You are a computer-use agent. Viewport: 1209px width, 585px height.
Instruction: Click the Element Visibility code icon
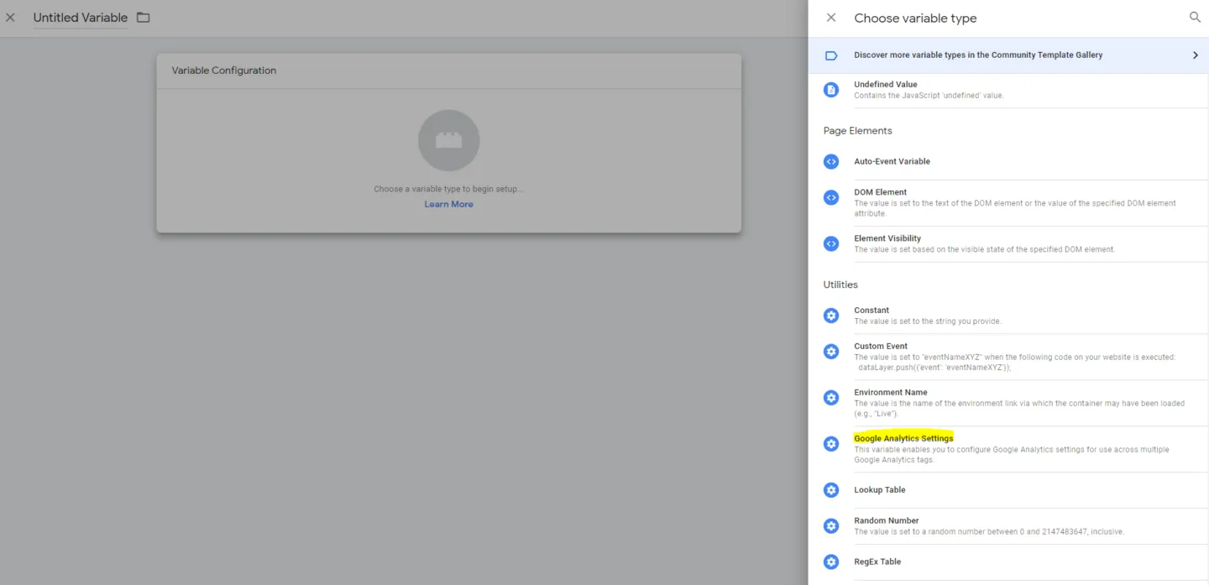[831, 243]
